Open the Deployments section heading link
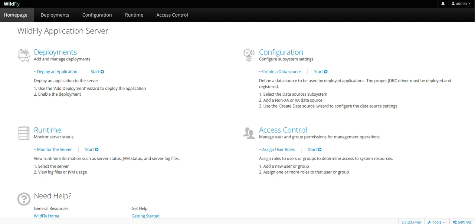 tap(55, 52)
